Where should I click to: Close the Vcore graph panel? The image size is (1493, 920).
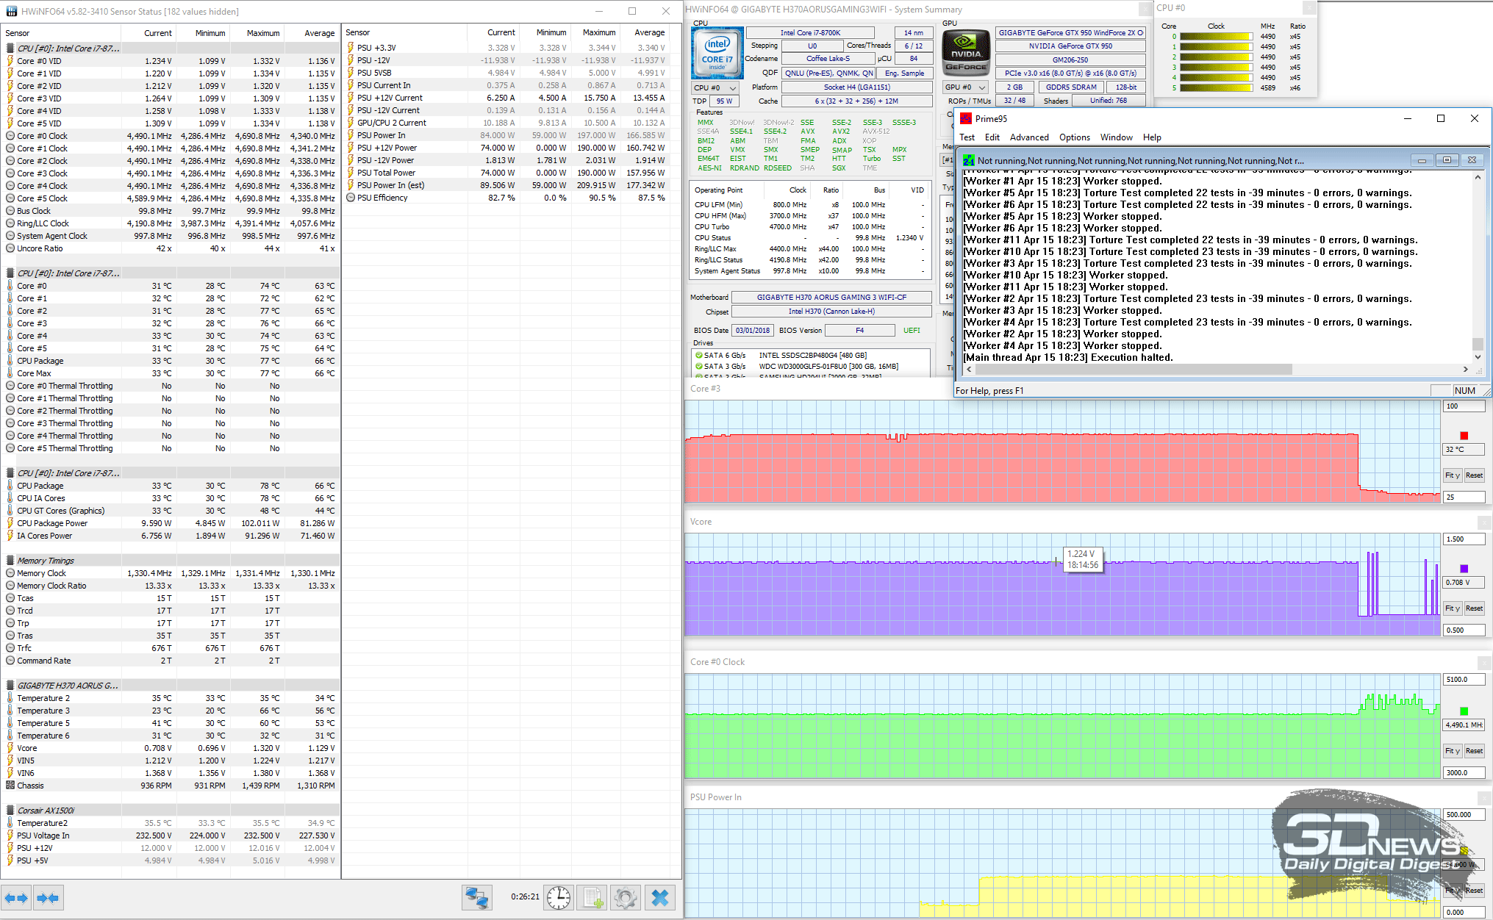point(1485,522)
